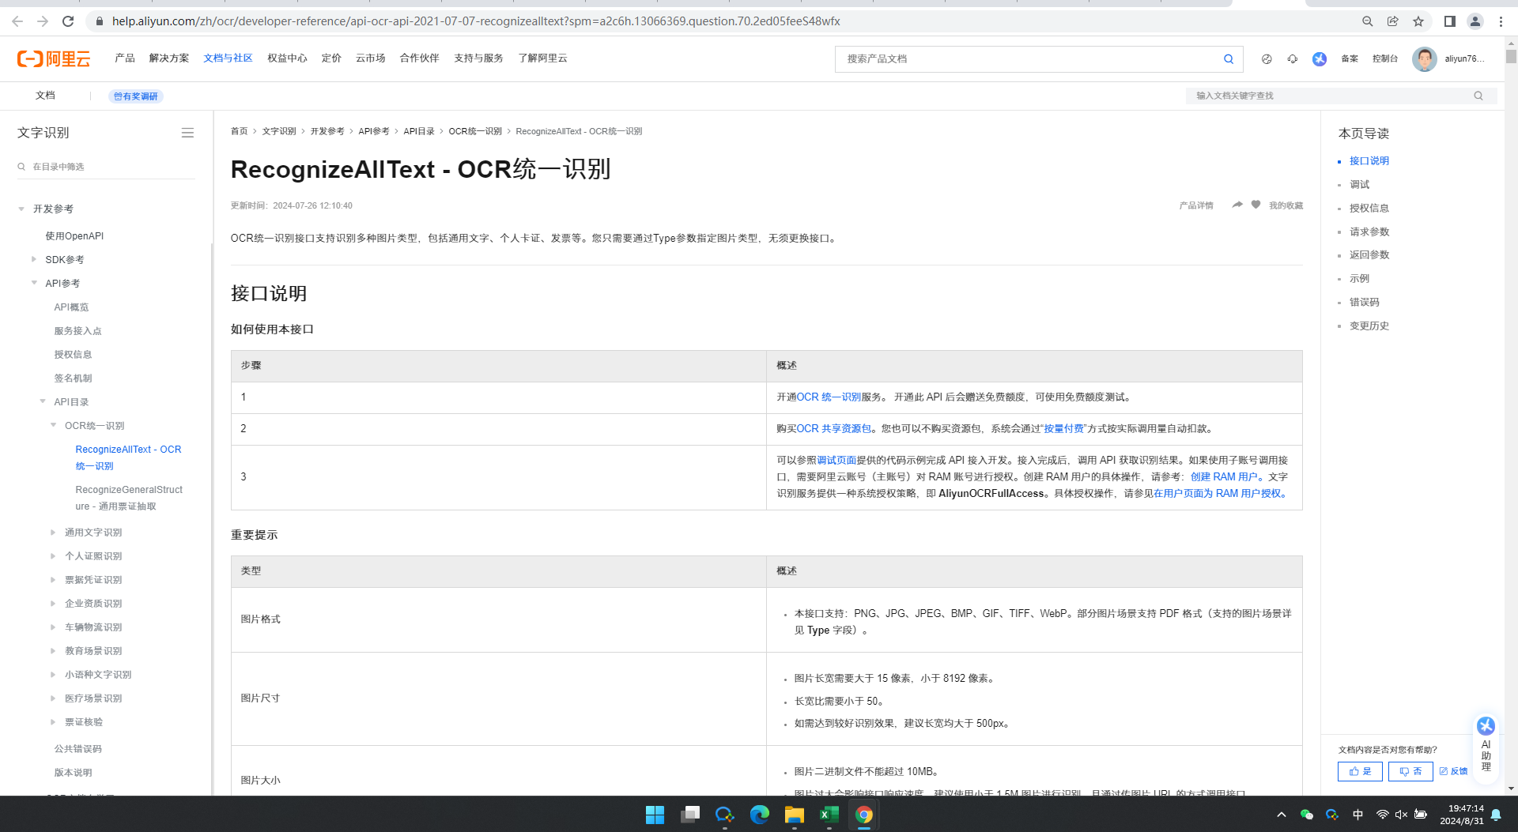Open the 签名机制 sidebar item
Viewport: 1518px width, 832px height.
pyautogui.click(x=73, y=378)
